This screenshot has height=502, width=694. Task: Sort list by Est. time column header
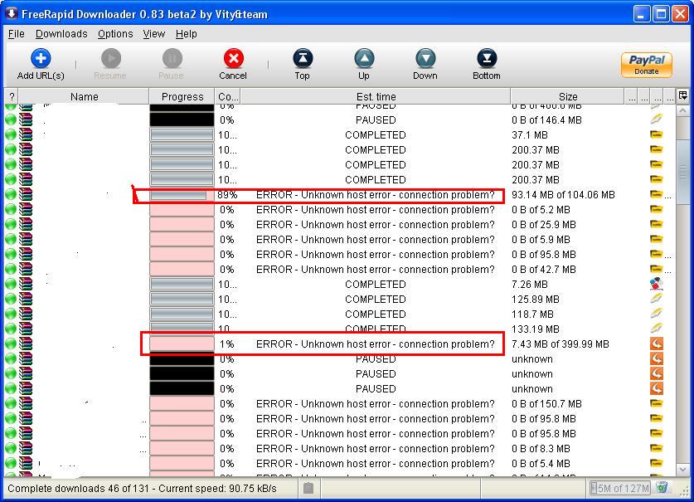coord(376,97)
